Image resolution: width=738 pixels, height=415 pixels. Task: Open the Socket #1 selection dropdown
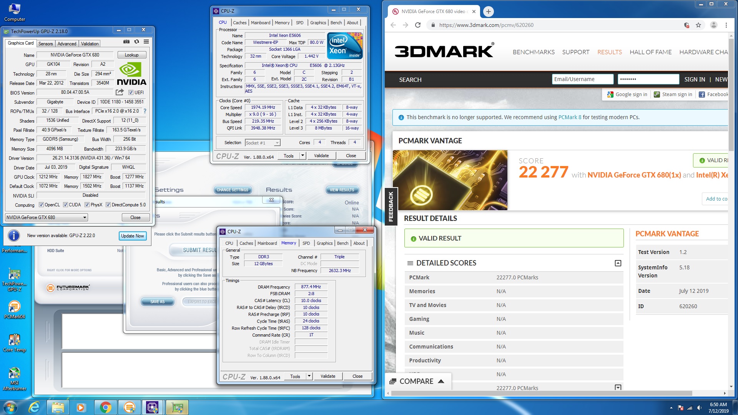pos(263,143)
